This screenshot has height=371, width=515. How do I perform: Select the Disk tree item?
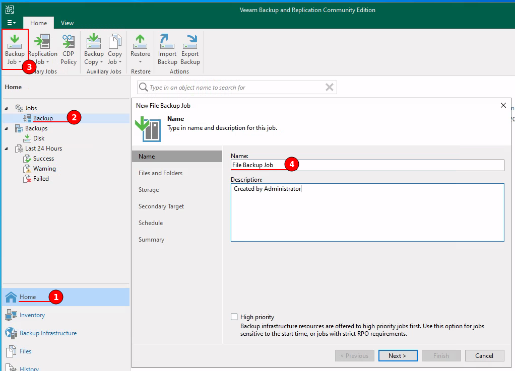[x=39, y=138]
